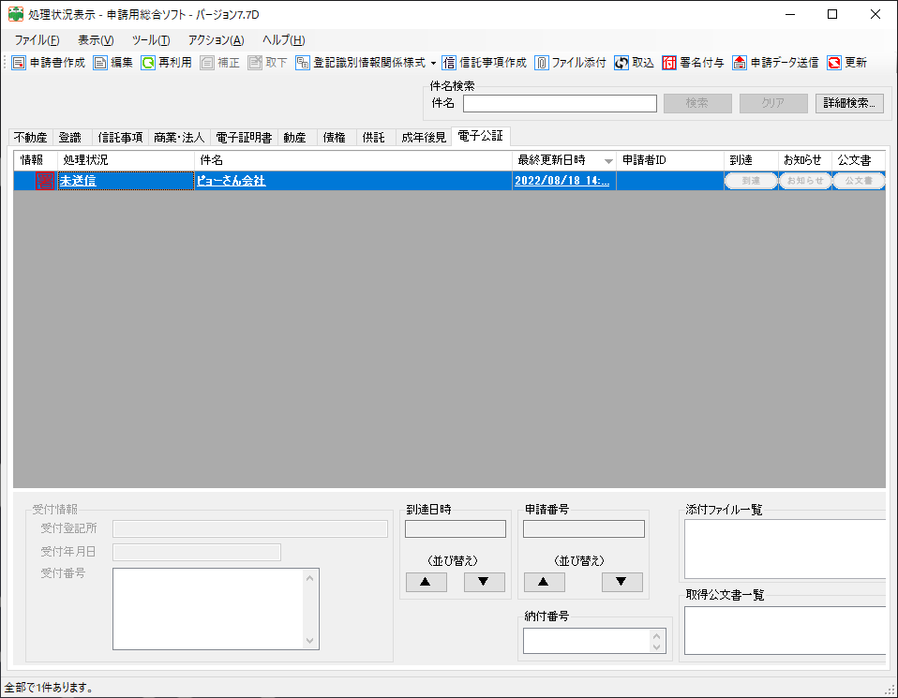Sort by 件名 column header
Viewport: 898px width, 698px height.
pyautogui.click(x=353, y=160)
